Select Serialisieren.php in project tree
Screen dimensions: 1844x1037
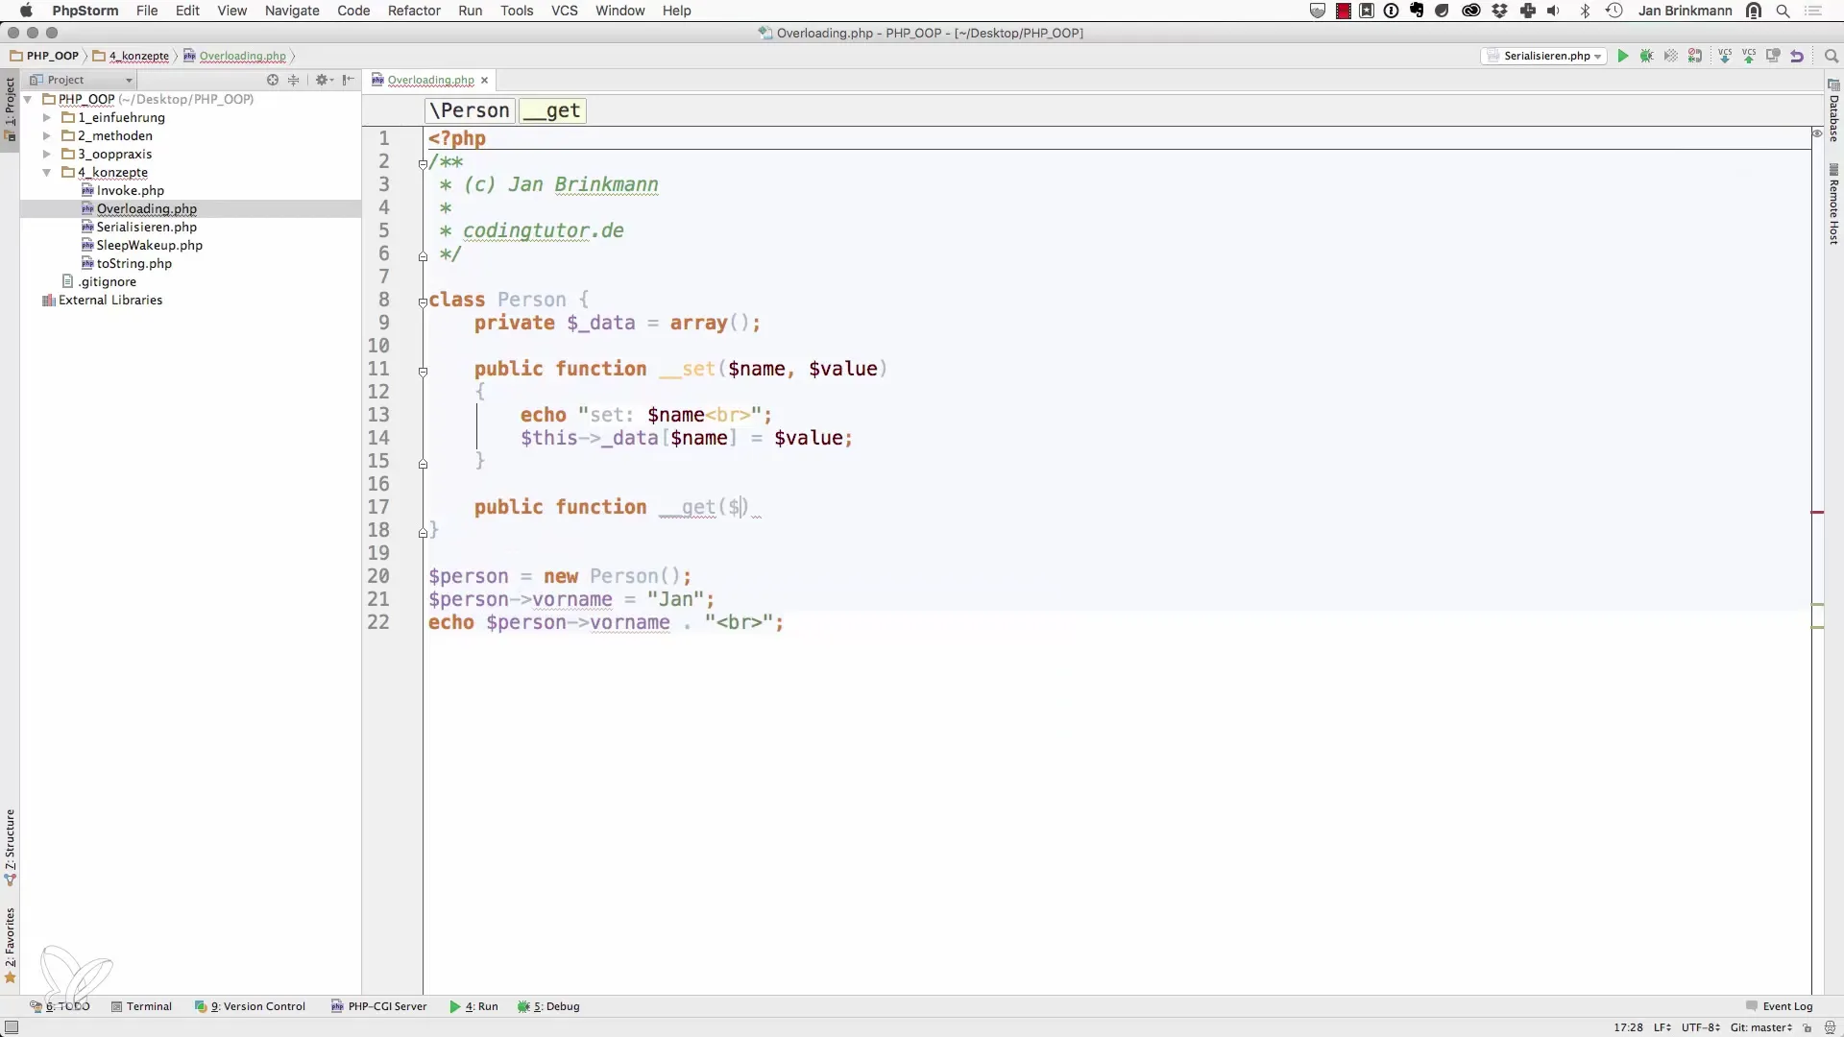147,227
